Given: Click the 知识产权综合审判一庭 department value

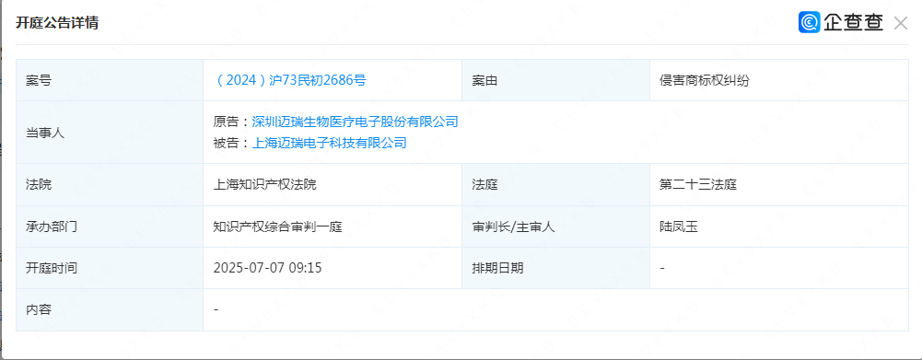Looking at the screenshot, I should 277,226.
